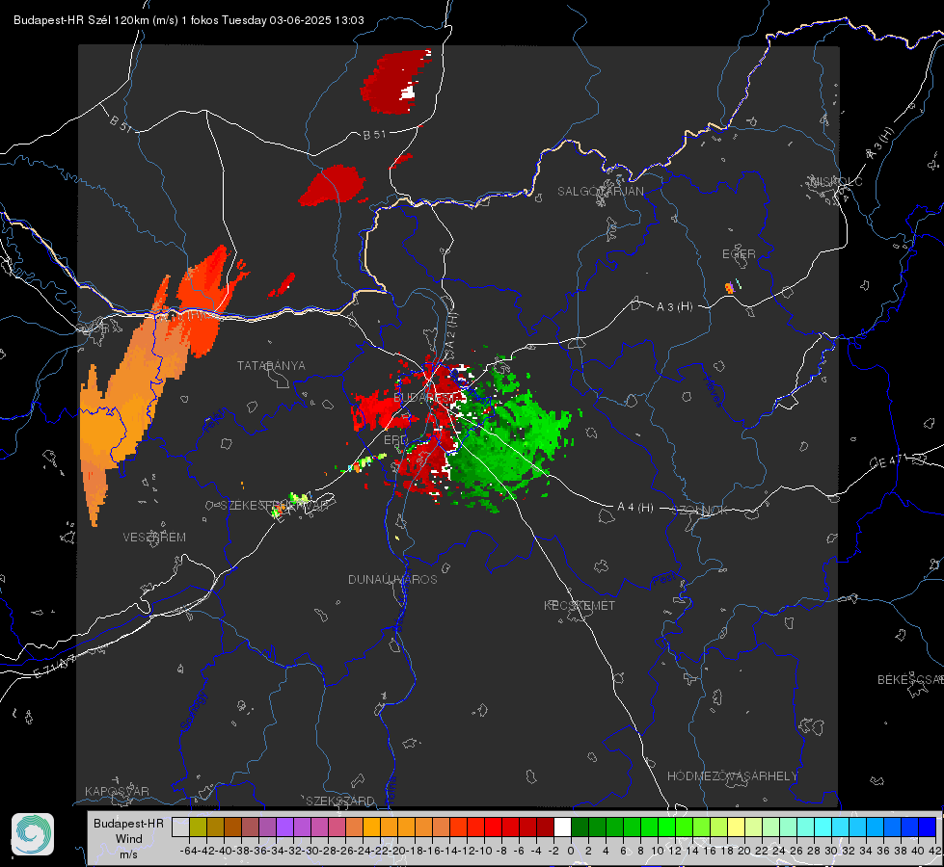Click the KAPOSVAR city label

pyautogui.click(x=117, y=791)
